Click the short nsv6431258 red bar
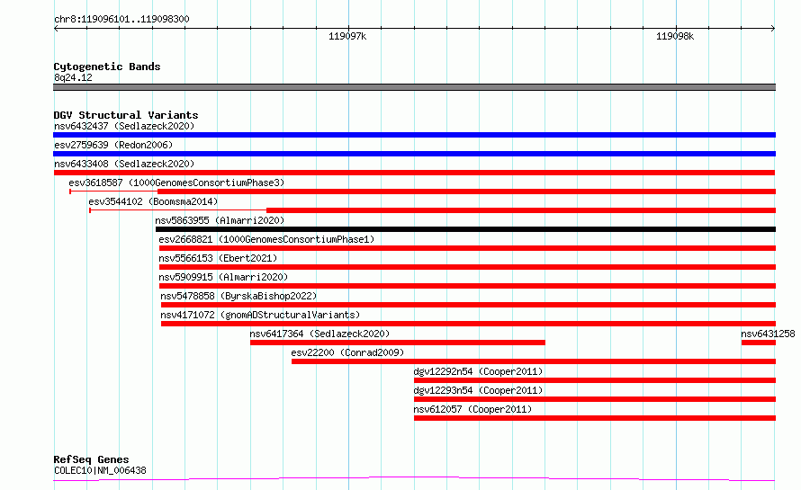This screenshot has width=801, height=490. click(x=759, y=343)
